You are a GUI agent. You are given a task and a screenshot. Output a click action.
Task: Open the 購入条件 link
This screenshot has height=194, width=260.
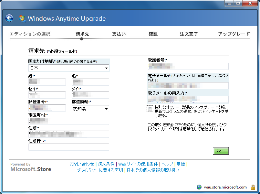106,164
